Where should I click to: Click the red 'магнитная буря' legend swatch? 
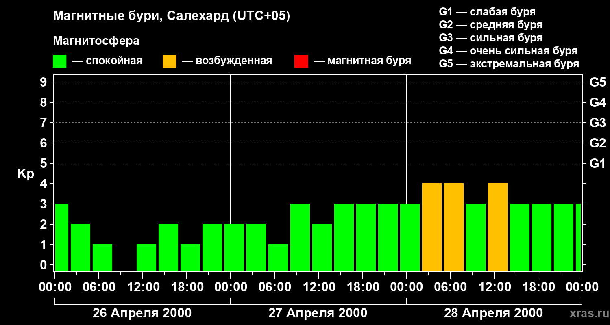click(x=301, y=61)
